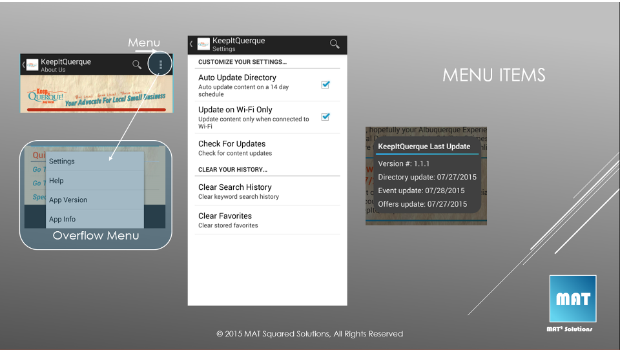The image size is (620, 350).
Task: Select Help in the overflow menu
Action: coord(95,180)
